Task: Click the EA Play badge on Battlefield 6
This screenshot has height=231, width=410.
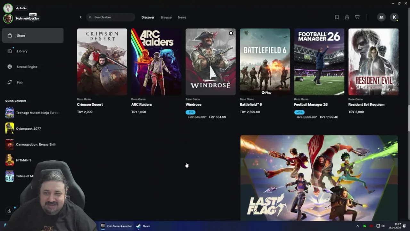Action: (266, 93)
